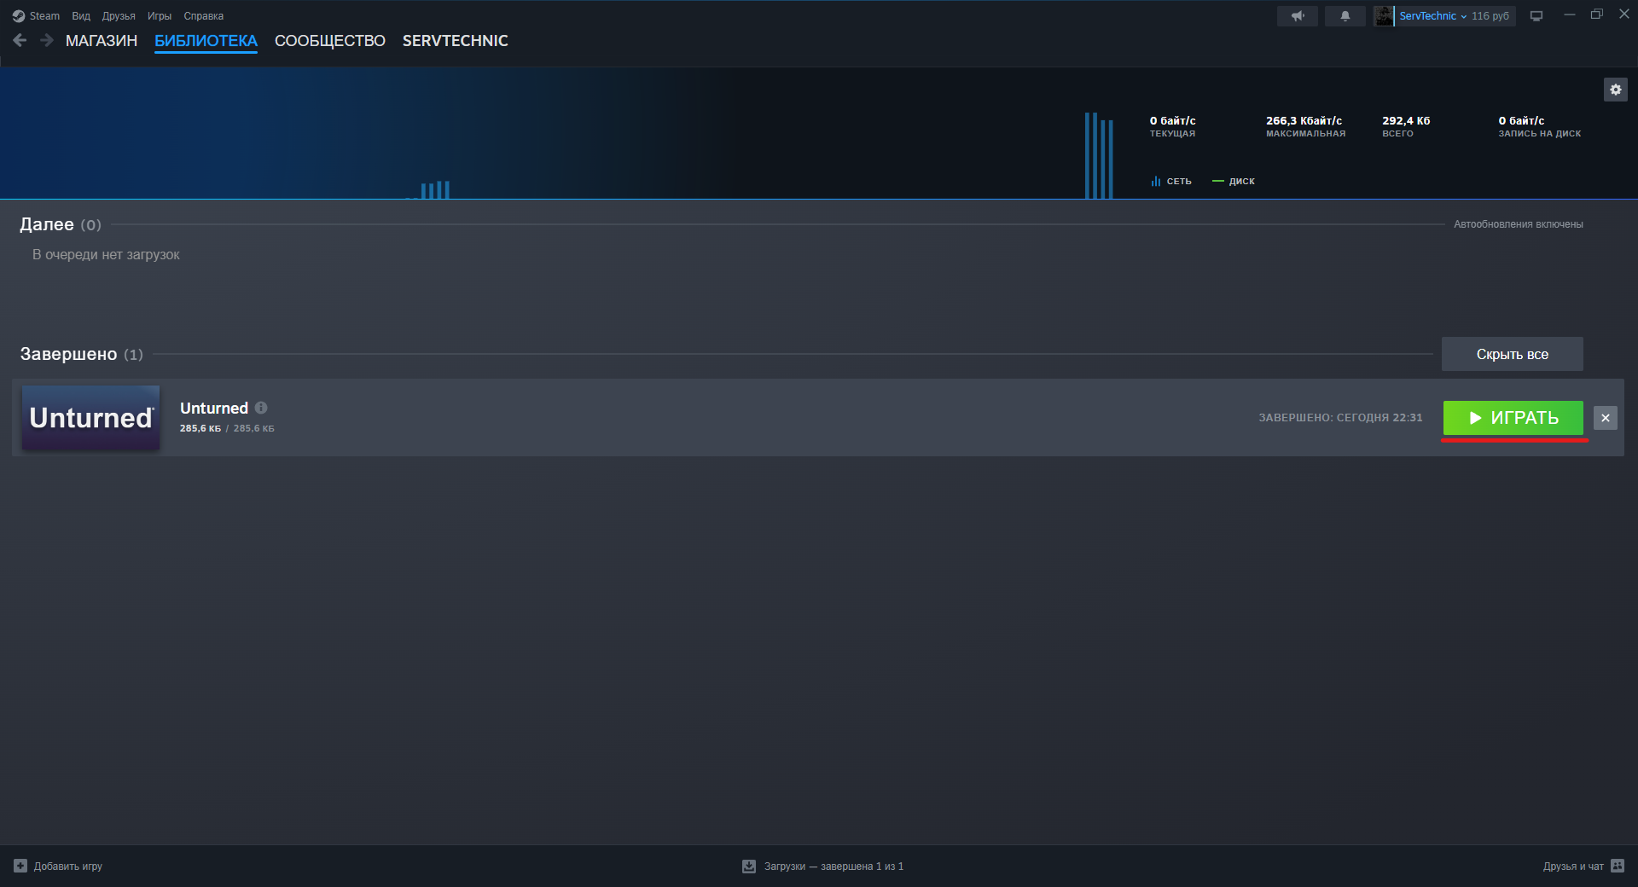1638x887 pixels.
Task: Open the notifications bell icon
Action: [1345, 16]
